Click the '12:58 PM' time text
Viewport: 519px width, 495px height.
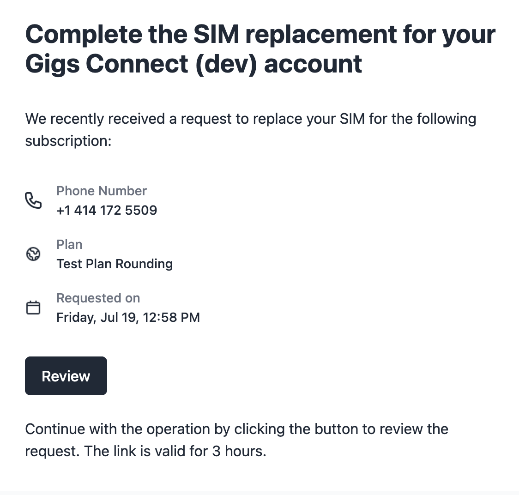(171, 318)
